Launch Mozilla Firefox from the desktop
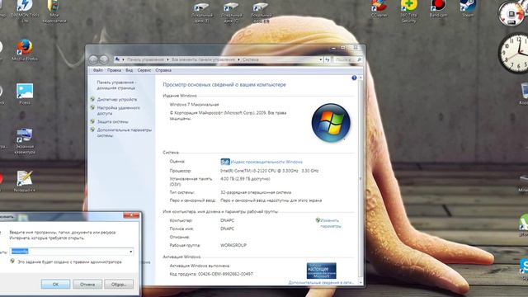Screen dimensions: 528x297 [25, 49]
